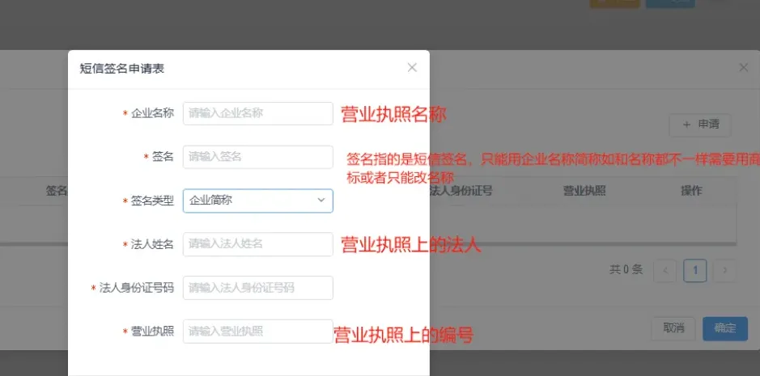The width and height of the screenshot is (760, 376).
Task: Go to previous page arrow in pagination
Action: coord(664,270)
